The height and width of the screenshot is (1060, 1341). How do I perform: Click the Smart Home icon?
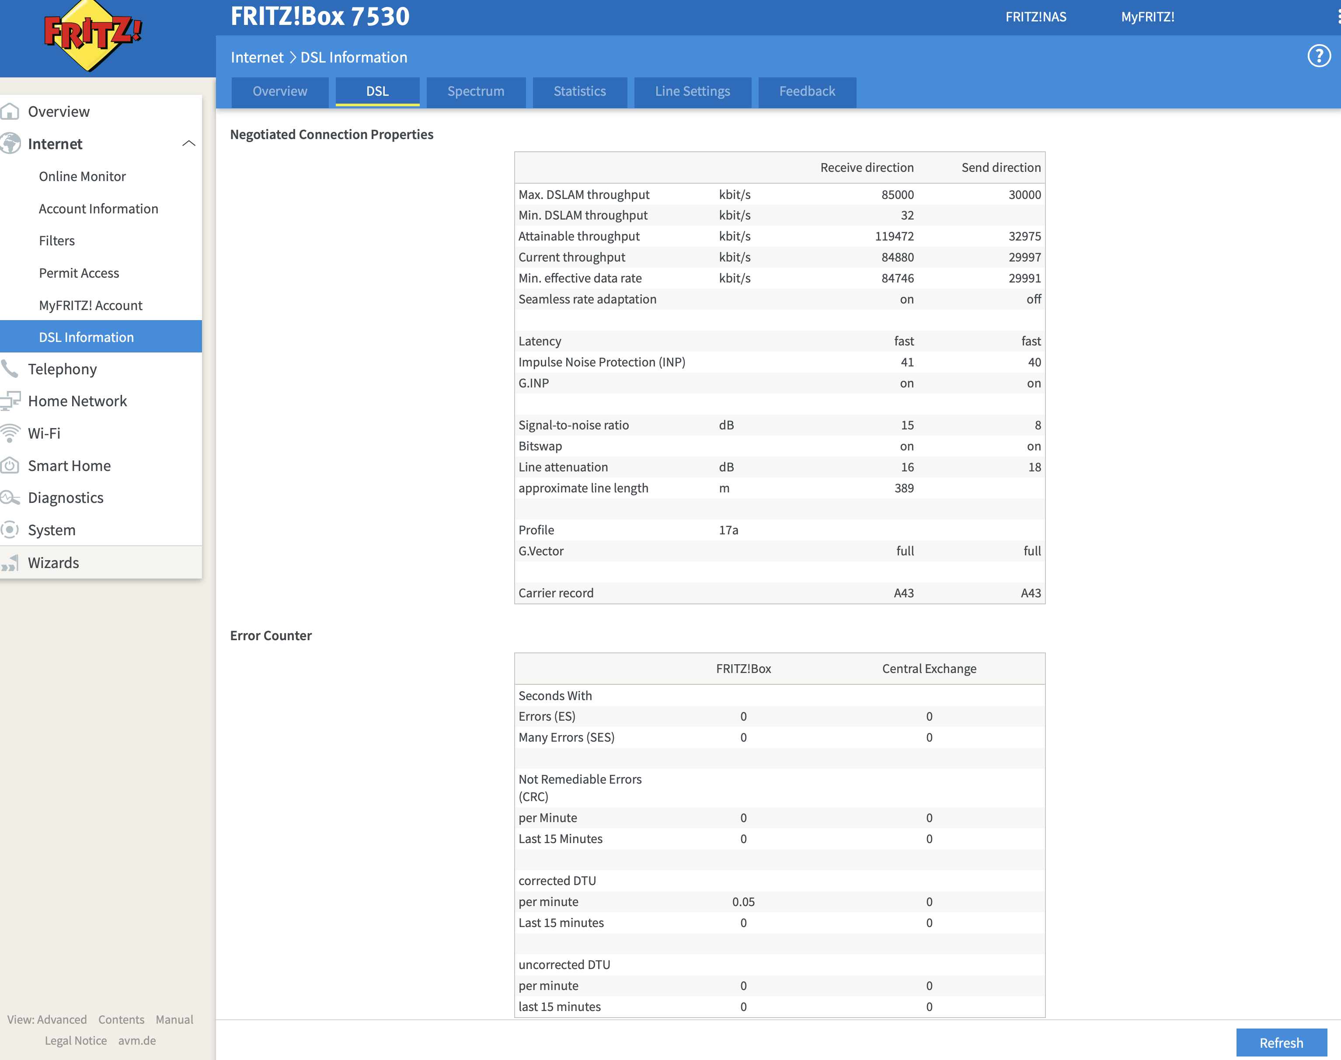[10, 465]
